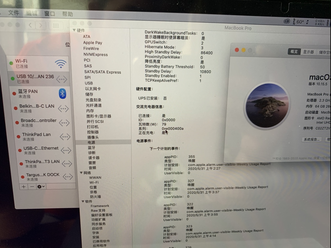Select ThinkPad Lan network service

point(44,137)
